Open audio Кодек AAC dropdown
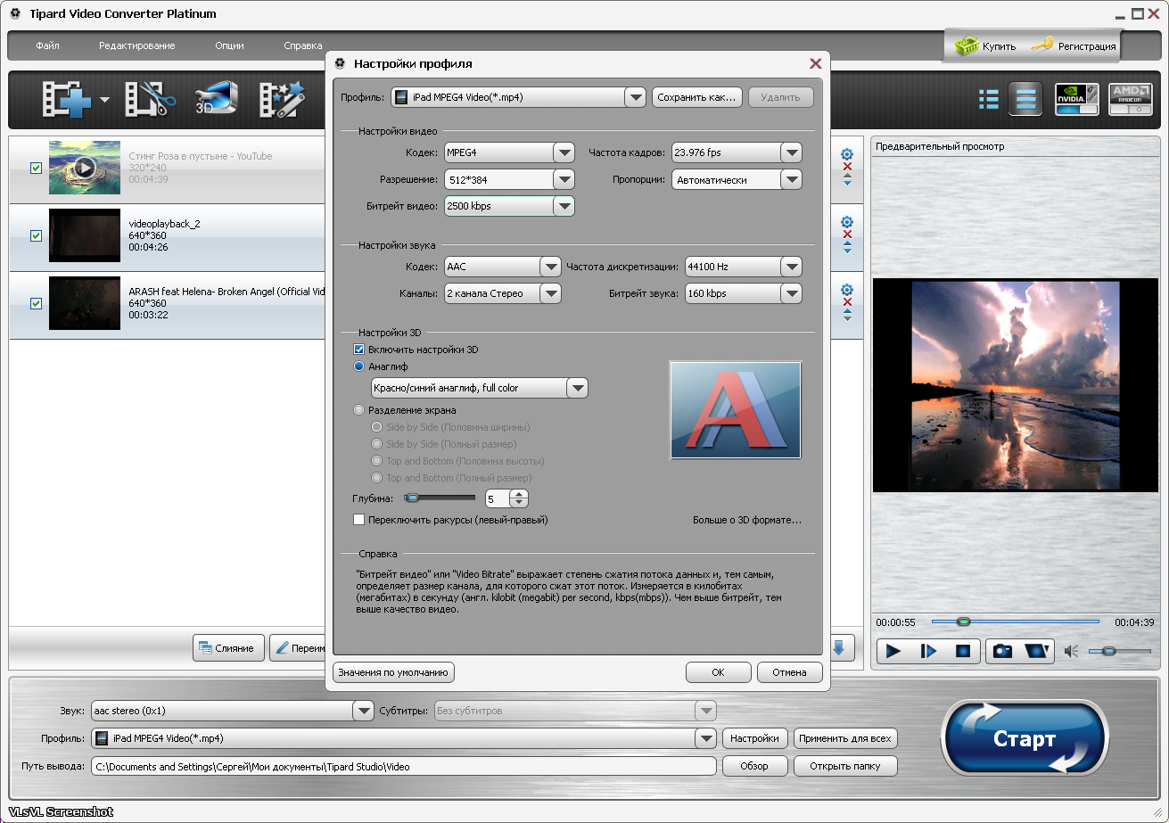Screen dimensions: 1169x823 coord(550,267)
